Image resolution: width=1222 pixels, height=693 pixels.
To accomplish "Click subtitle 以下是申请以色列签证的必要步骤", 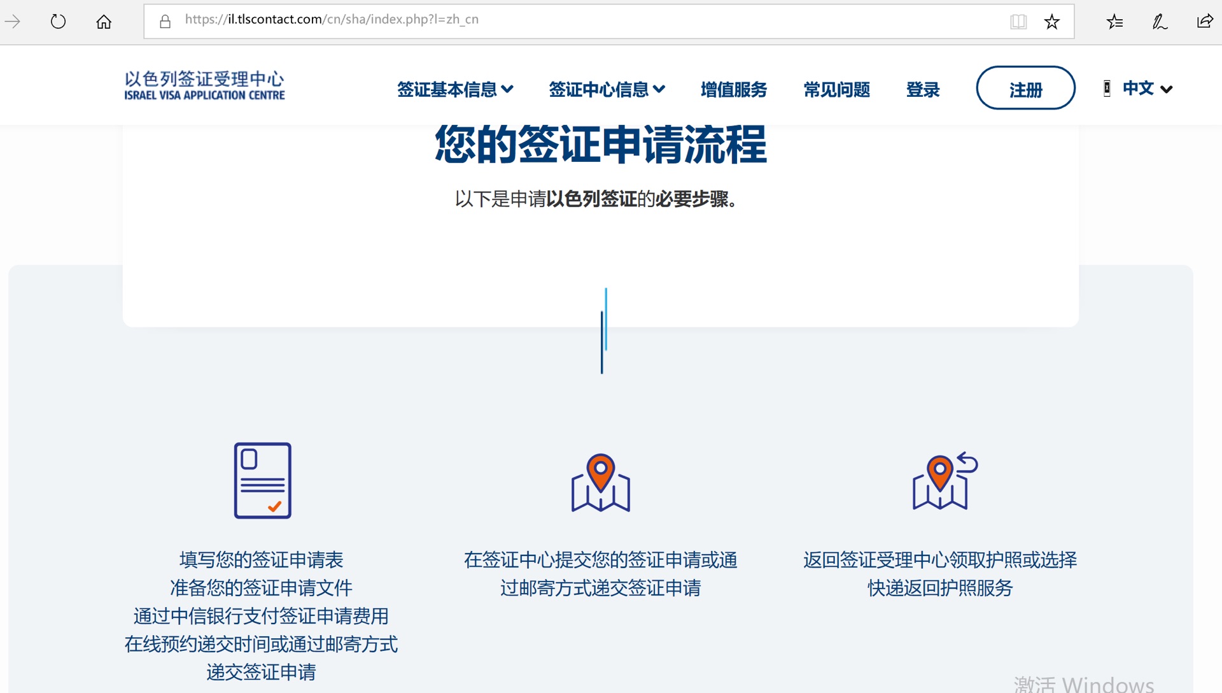I will point(596,199).
